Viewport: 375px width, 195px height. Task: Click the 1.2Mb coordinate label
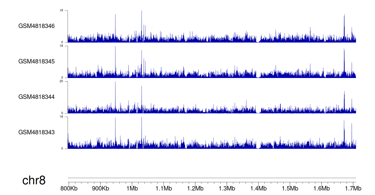coord(195,188)
